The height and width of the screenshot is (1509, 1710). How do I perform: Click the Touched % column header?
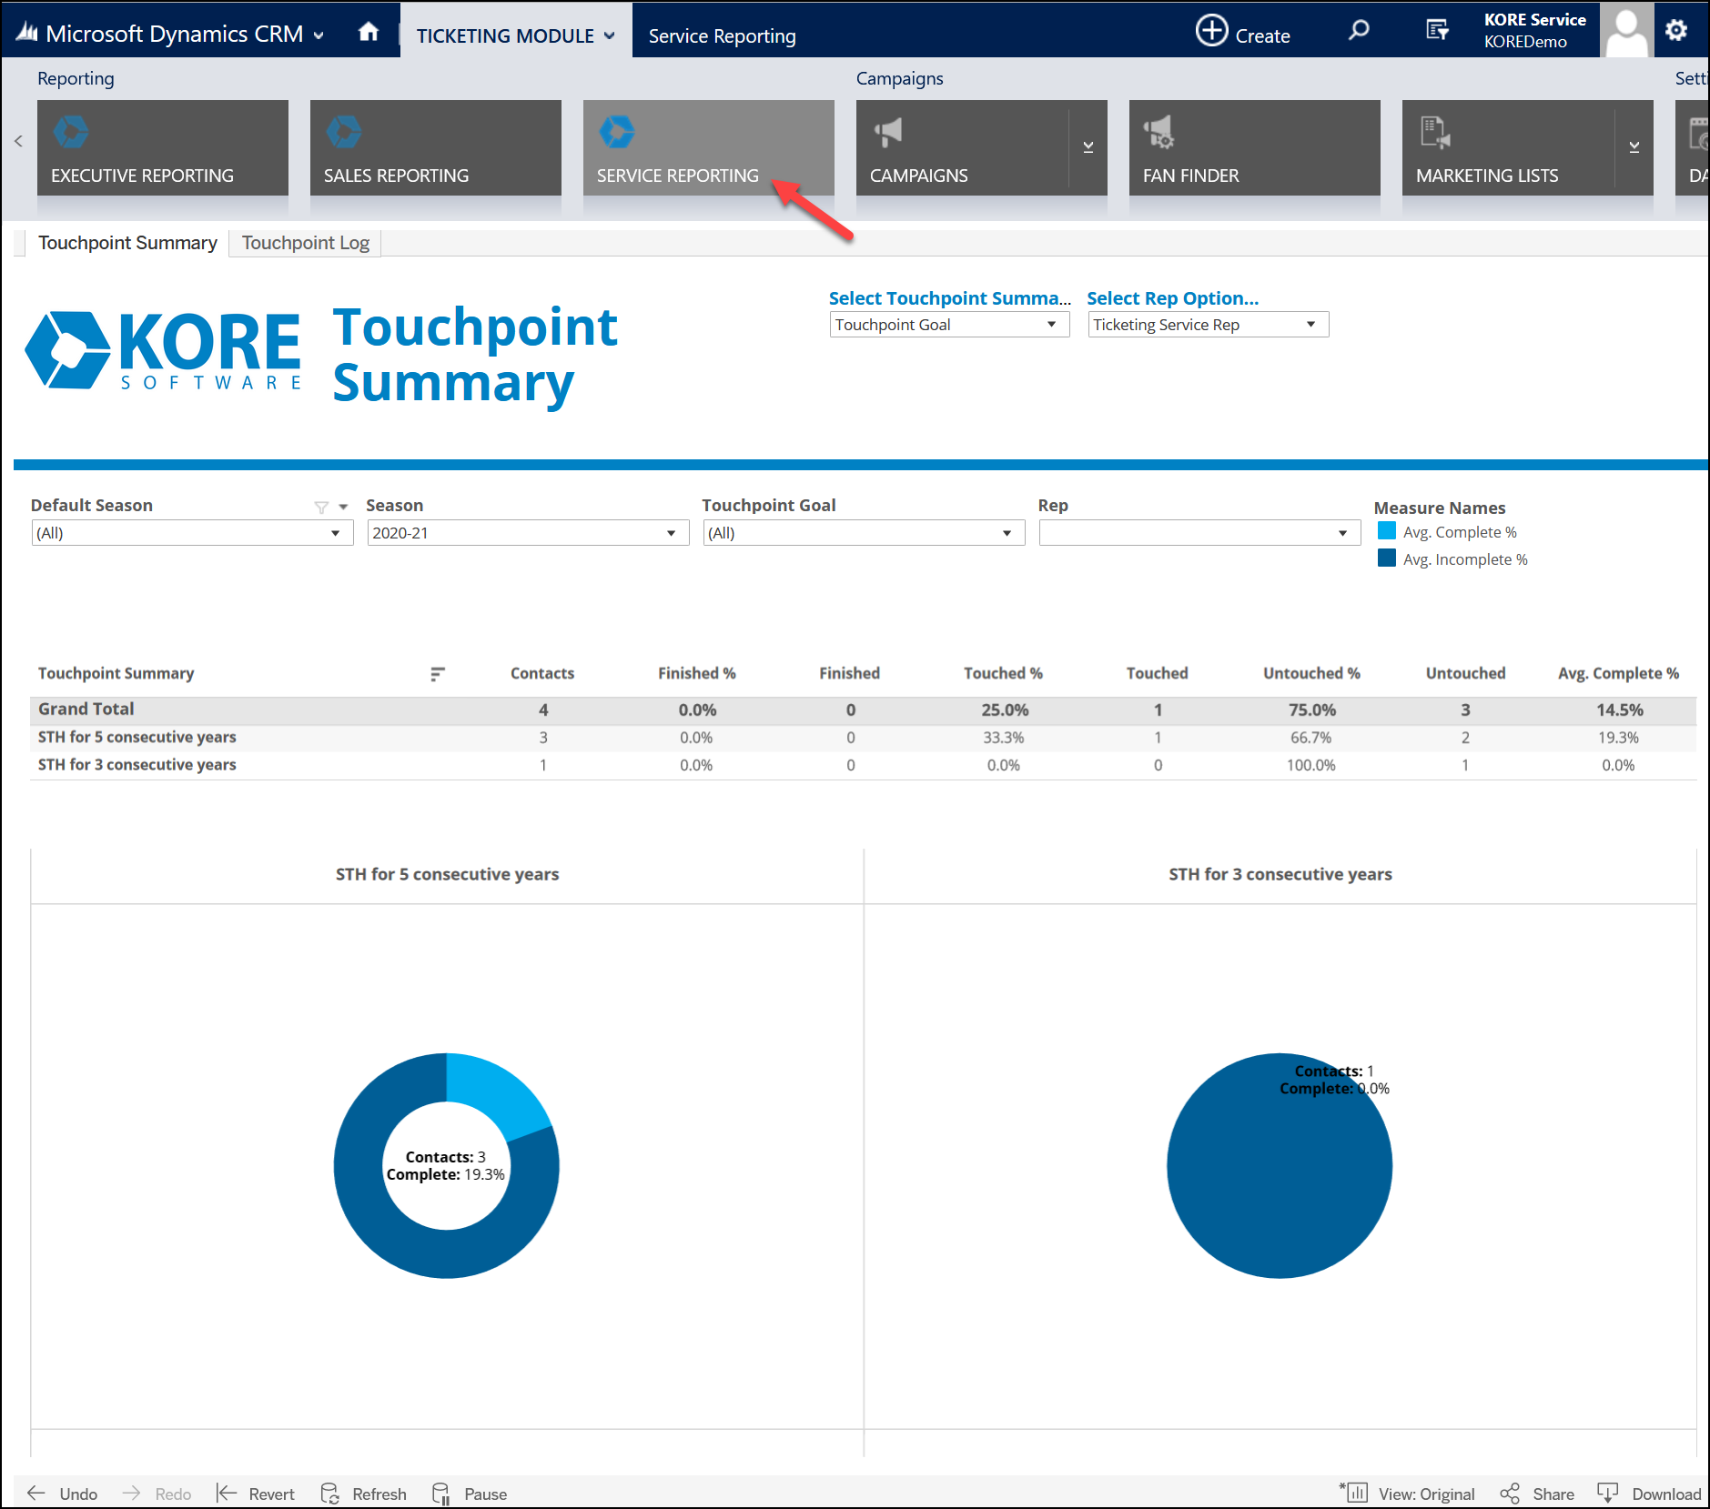click(x=1004, y=673)
